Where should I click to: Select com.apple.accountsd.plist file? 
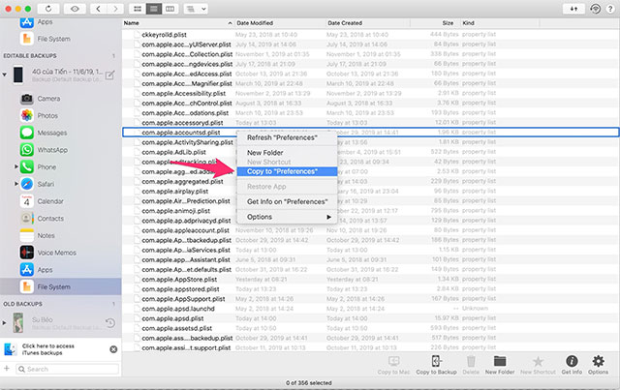370,133
